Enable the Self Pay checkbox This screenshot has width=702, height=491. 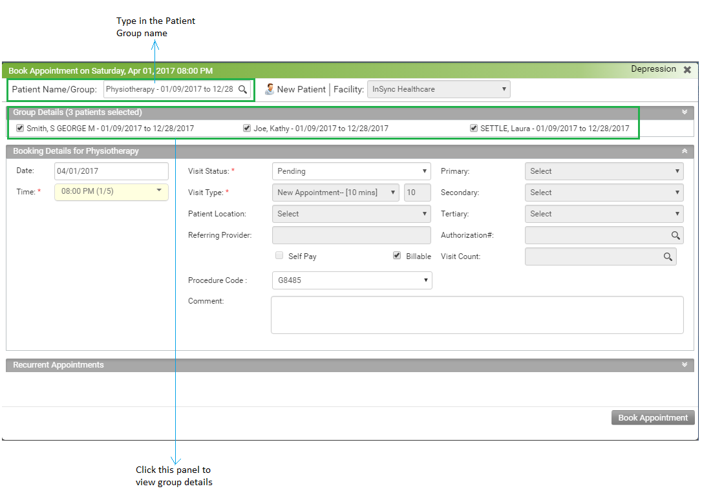[279, 256]
